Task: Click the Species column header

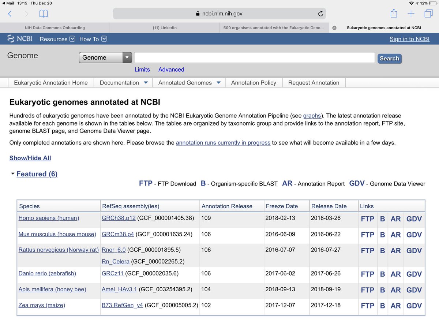Action: click(x=59, y=206)
